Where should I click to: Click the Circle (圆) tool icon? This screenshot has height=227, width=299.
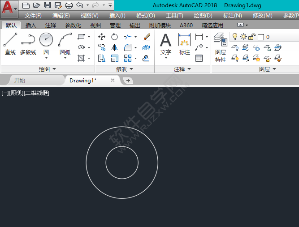46,40
